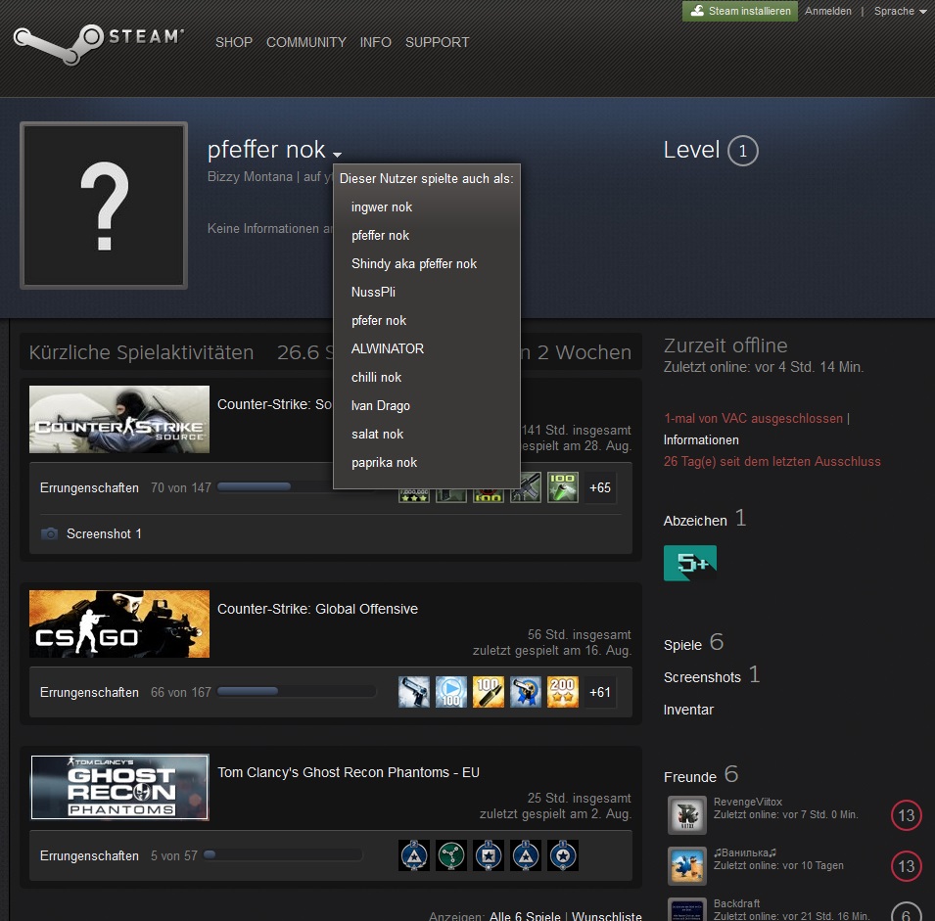Open RevengeViitox's friend avatar

point(687,814)
